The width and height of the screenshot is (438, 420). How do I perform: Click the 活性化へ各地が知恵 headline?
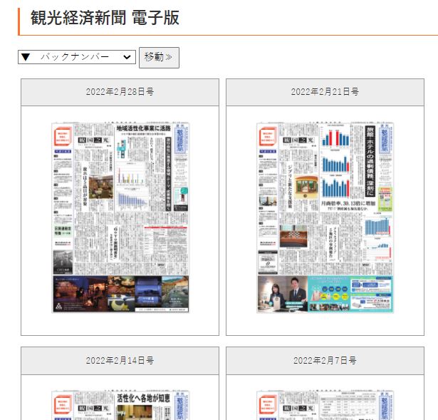point(142,398)
